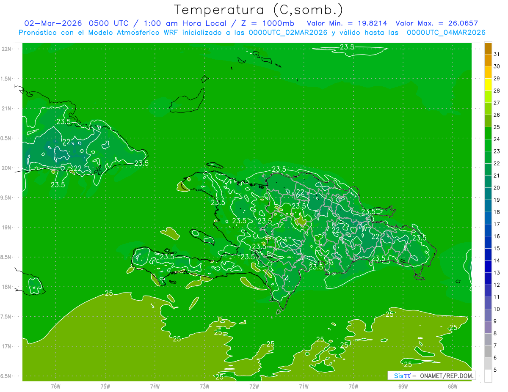Click the color legend value "16"

point(497,236)
